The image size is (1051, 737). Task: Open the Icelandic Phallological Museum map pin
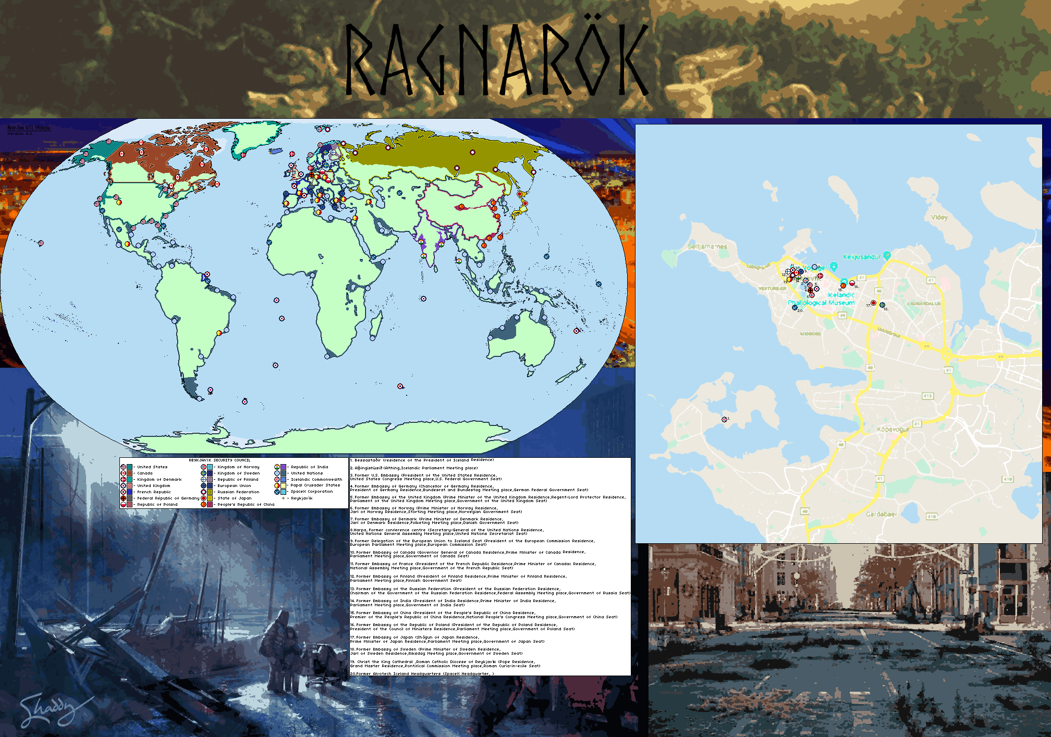(x=844, y=282)
